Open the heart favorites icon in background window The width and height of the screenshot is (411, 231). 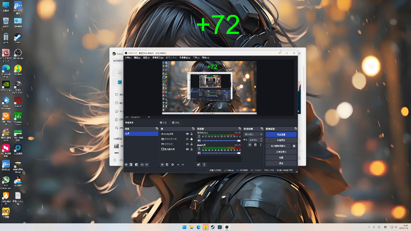point(117,94)
